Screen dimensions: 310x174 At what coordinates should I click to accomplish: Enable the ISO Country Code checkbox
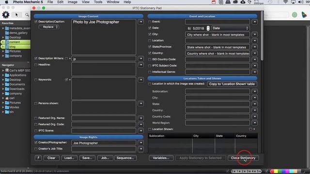pyautogui.click(x=150, y=59)
